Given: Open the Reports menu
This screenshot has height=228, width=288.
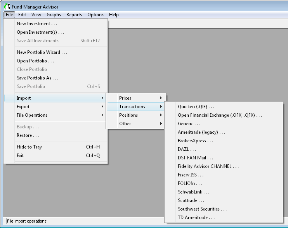Looking at the screenshot, I should click(74, 15).
